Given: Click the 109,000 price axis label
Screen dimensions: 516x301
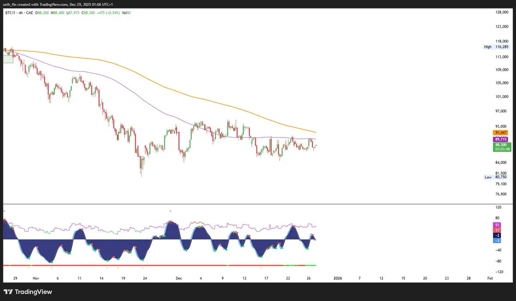Looking at the screenshot, I should point(502,70).
